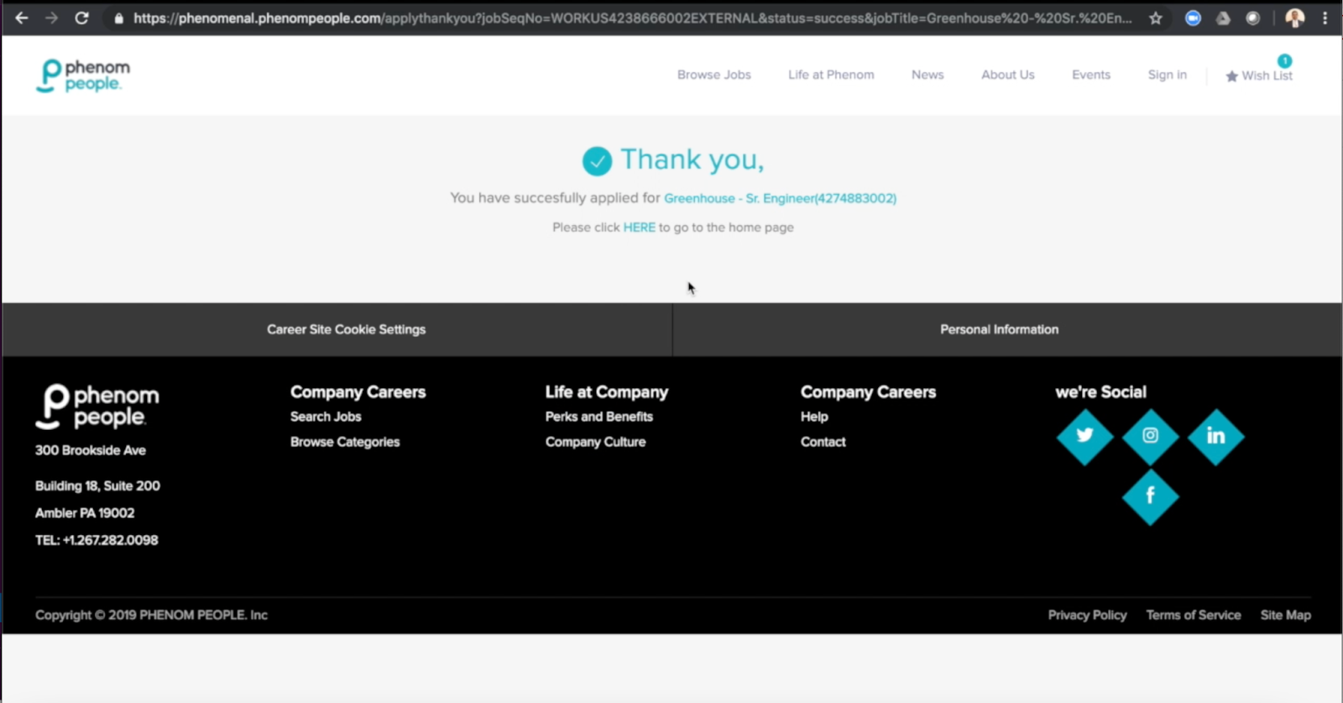Click the Phenom People header logo
Image resolution: width=1343 pixels, height=703 pixels.
[x=83, y=76]
